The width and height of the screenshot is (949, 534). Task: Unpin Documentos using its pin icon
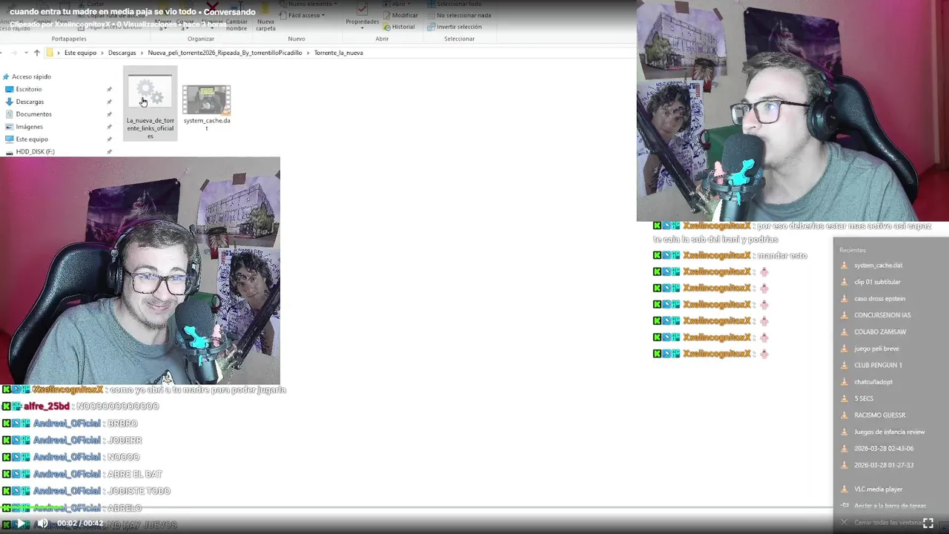(109, 114)
